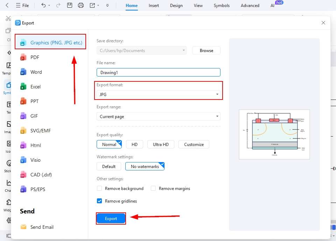This screenshot has height=241, width=336.
Task: Open the Save directory dropdown
Action: click(142, 50)
